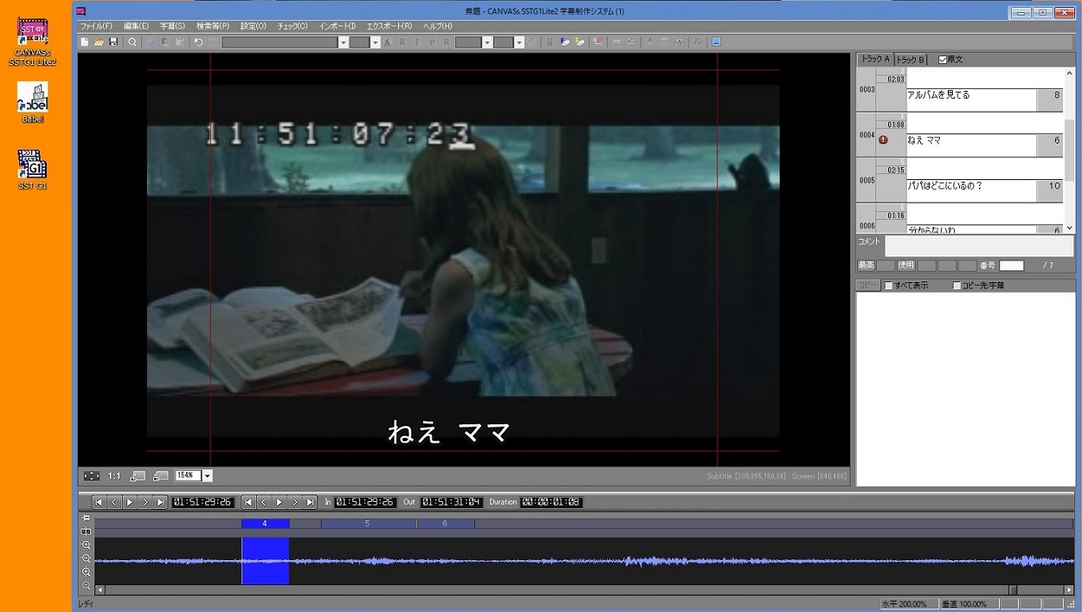Screen dimensions: 1082x612
Task: Set the video zoom to 1:1
Action: (x=114, y=476)
